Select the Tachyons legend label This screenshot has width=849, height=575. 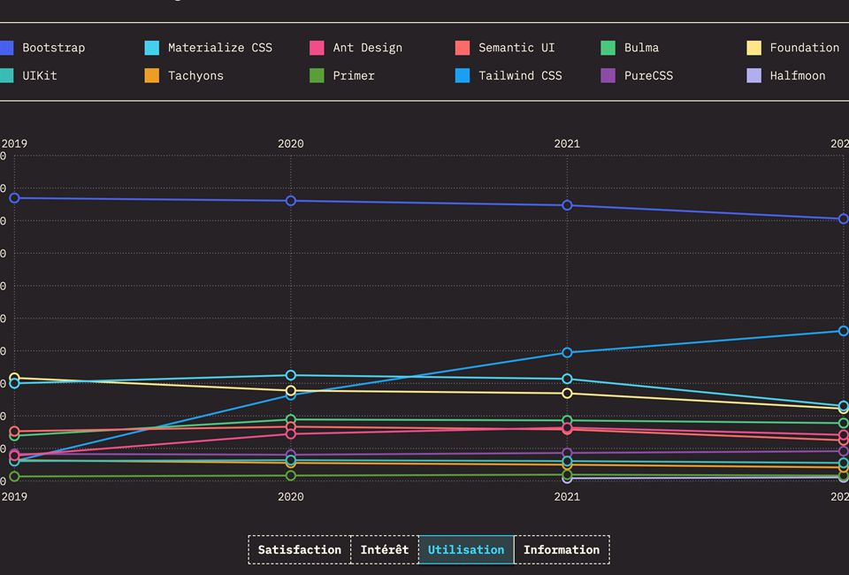[195, 76]
